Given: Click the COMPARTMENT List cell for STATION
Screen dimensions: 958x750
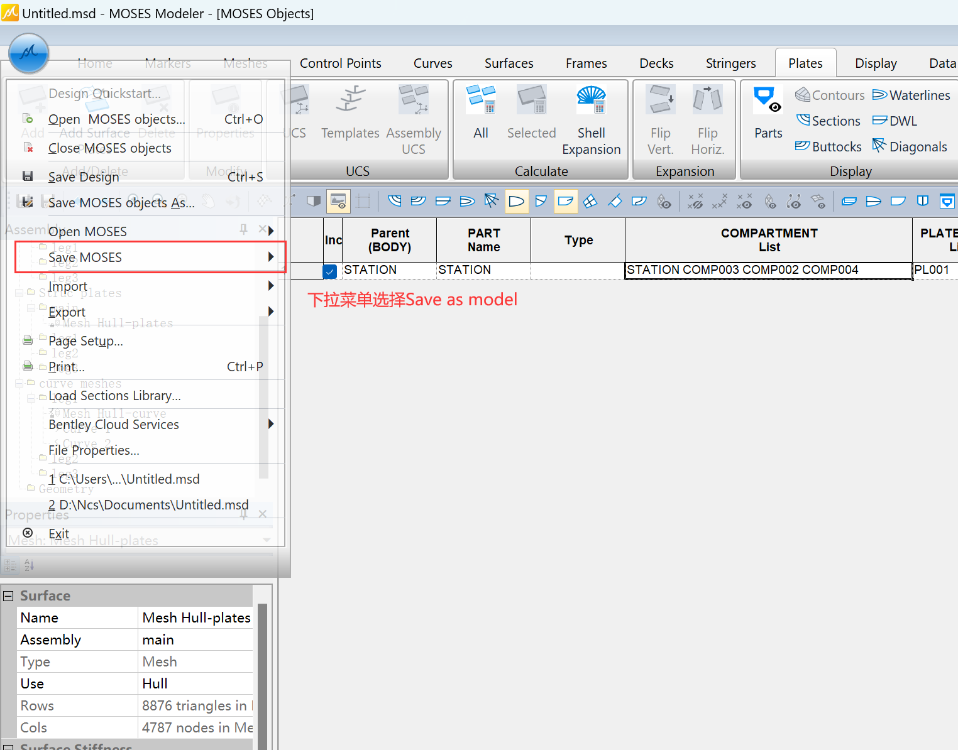Looking at the screenshot, I should (768, 270).
